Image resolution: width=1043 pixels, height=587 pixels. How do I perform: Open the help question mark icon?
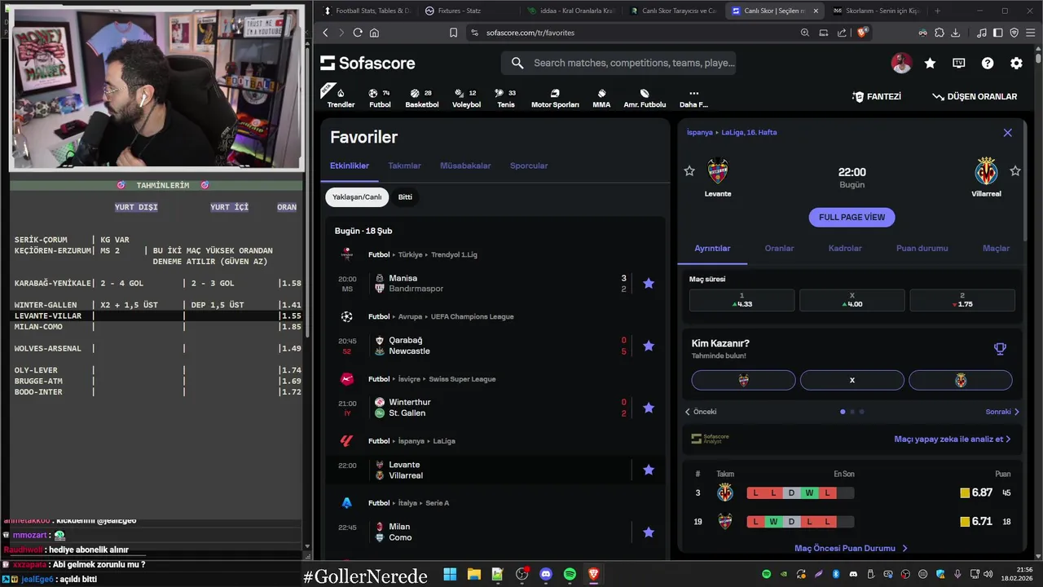pos(988,63)
